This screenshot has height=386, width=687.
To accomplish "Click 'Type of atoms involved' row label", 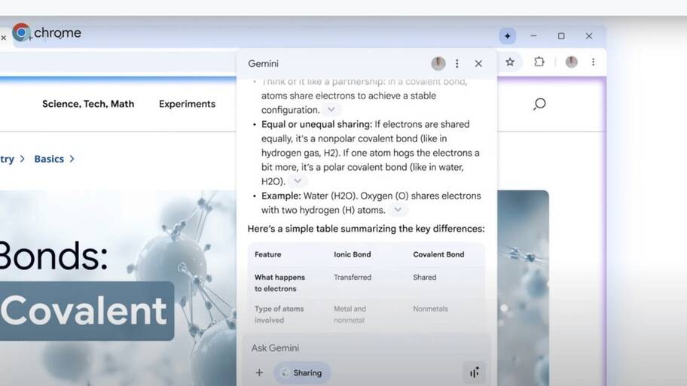I will (x=279, y=315).
